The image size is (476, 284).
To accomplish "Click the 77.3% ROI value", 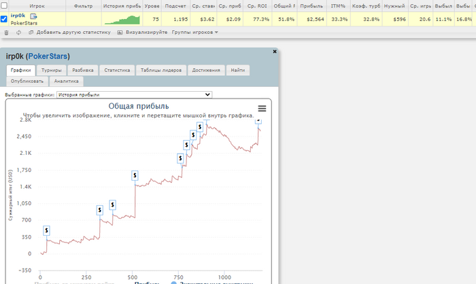I will 261,19.
